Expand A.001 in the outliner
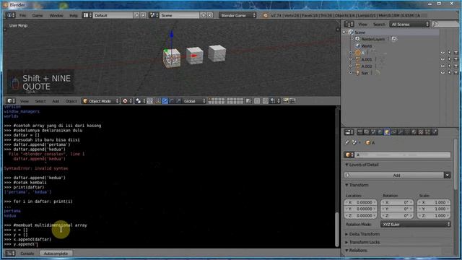This screenshot has width=462, height=260. click(351, 59)
